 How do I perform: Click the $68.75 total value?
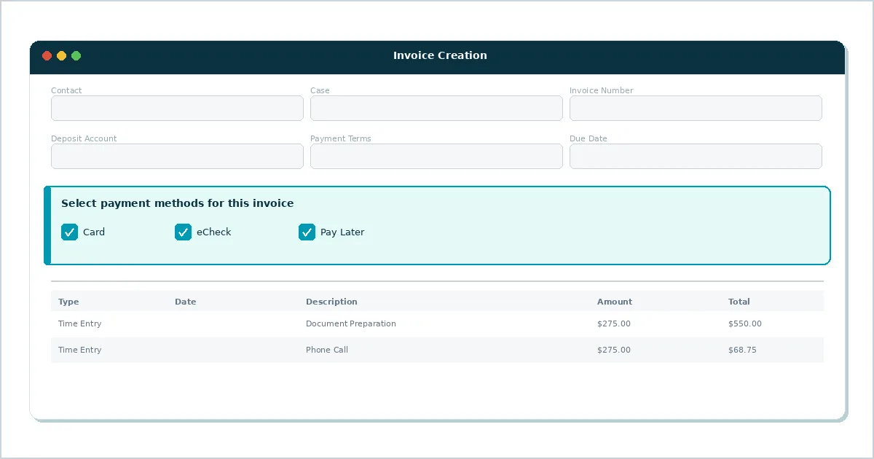coord(742,350)
